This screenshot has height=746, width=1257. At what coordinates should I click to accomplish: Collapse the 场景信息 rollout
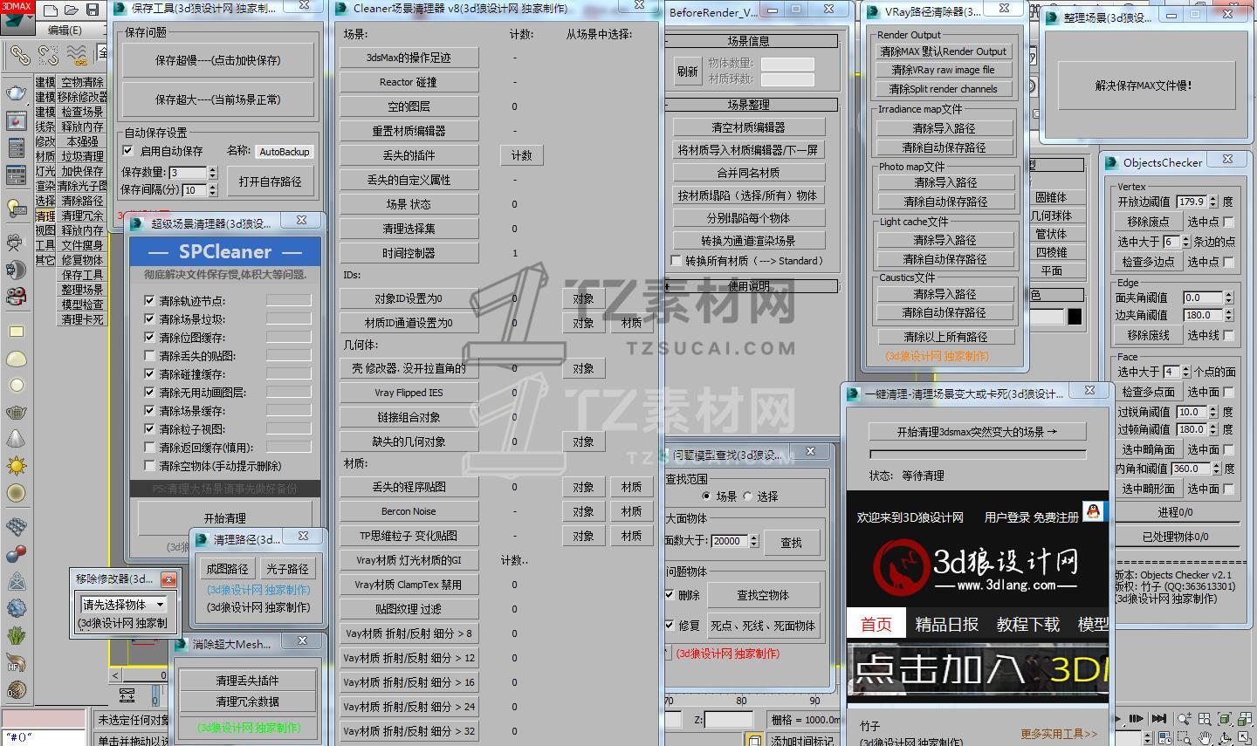pos(751,41)
